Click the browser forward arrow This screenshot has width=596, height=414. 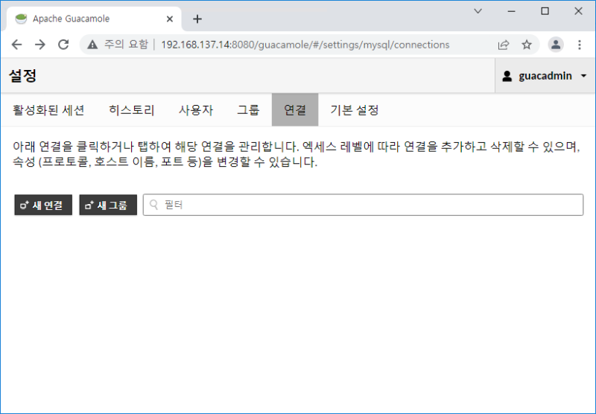40,45
